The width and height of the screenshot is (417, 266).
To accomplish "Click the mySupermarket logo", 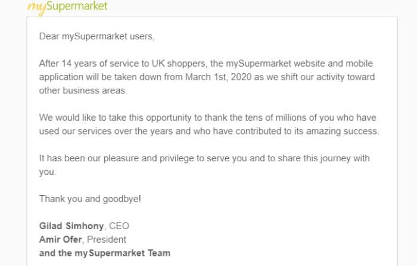I will [x=67, y=7].
